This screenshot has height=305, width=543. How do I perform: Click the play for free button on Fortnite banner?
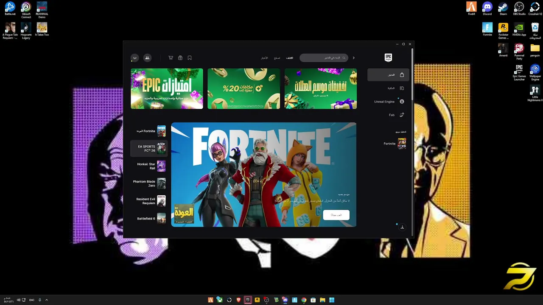point(336,215)
